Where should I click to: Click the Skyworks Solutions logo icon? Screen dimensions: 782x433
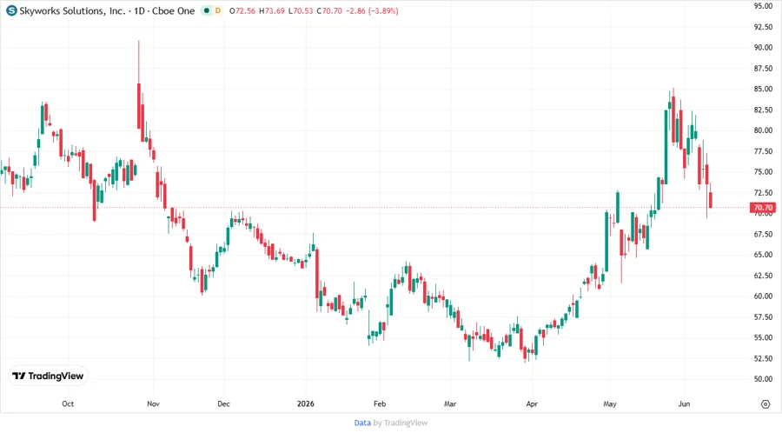click(11, 10)
